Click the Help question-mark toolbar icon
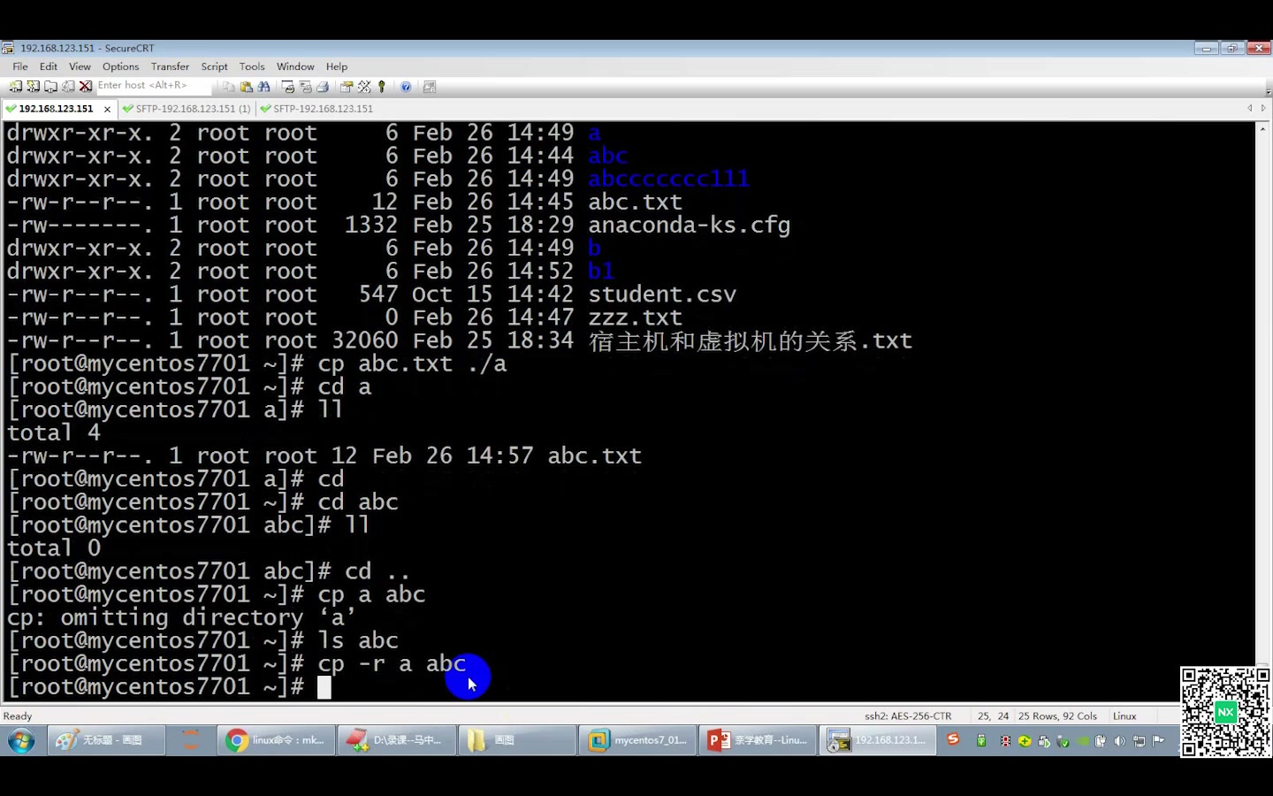 [x=405, y=86]
